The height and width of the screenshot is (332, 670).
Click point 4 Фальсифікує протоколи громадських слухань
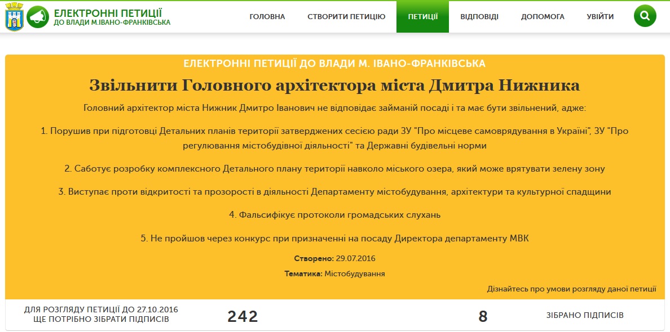click(x=334, y=215)
